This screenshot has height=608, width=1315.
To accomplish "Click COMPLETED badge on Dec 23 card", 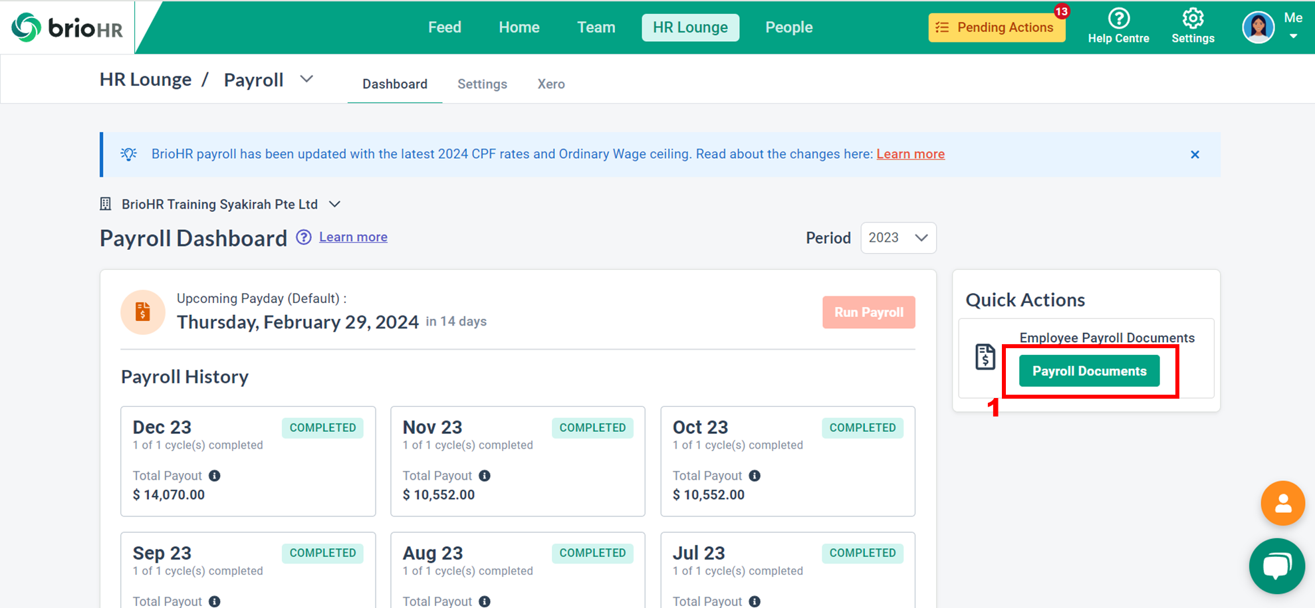I will pyautogui.click(x=322, y=428).
